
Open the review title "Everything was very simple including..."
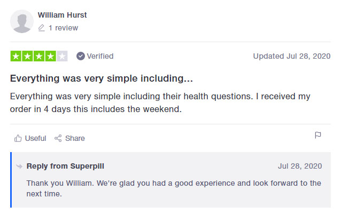click(102, 78)
